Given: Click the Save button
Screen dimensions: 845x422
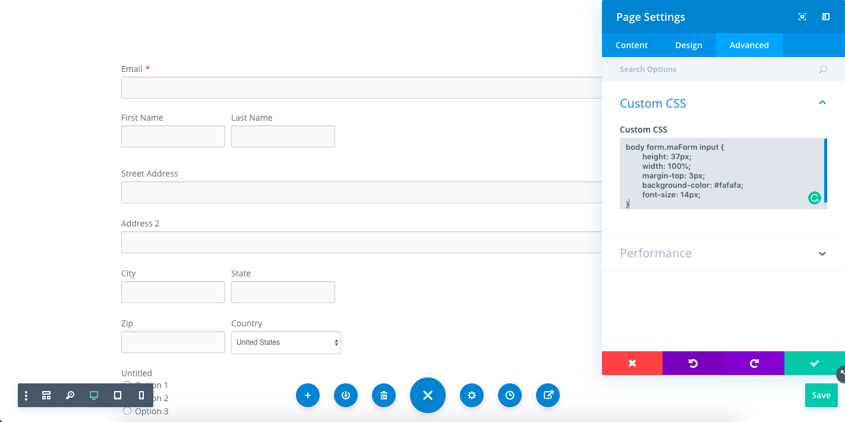Looking at the screenshot, I should (821, 395).
